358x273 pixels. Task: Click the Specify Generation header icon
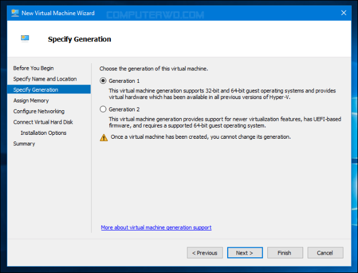[25, 39]
